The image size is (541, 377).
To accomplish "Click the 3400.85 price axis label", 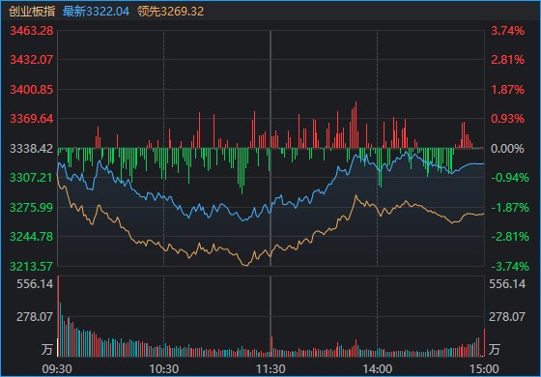I will tap(32, 90).
